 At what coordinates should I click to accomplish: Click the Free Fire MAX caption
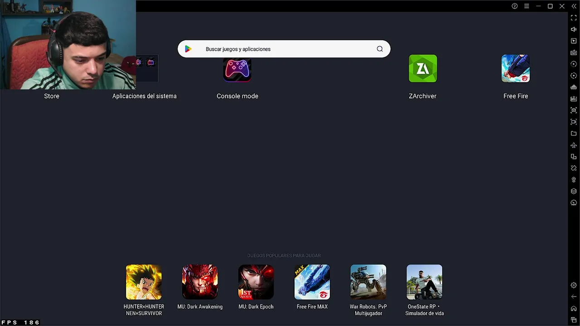tap(312, 307)
